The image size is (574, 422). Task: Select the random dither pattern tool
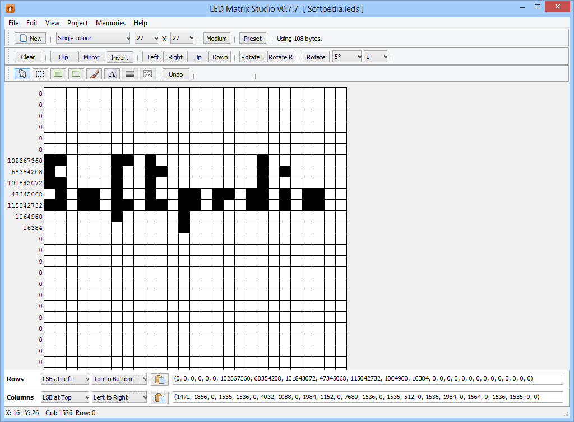148,74
